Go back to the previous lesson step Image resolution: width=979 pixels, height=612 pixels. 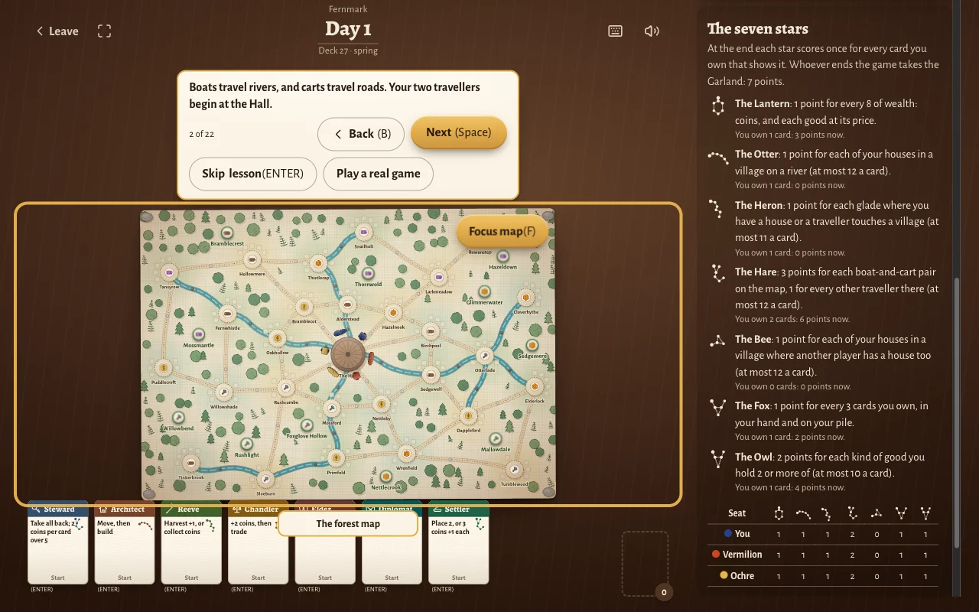tap(362, 134)
